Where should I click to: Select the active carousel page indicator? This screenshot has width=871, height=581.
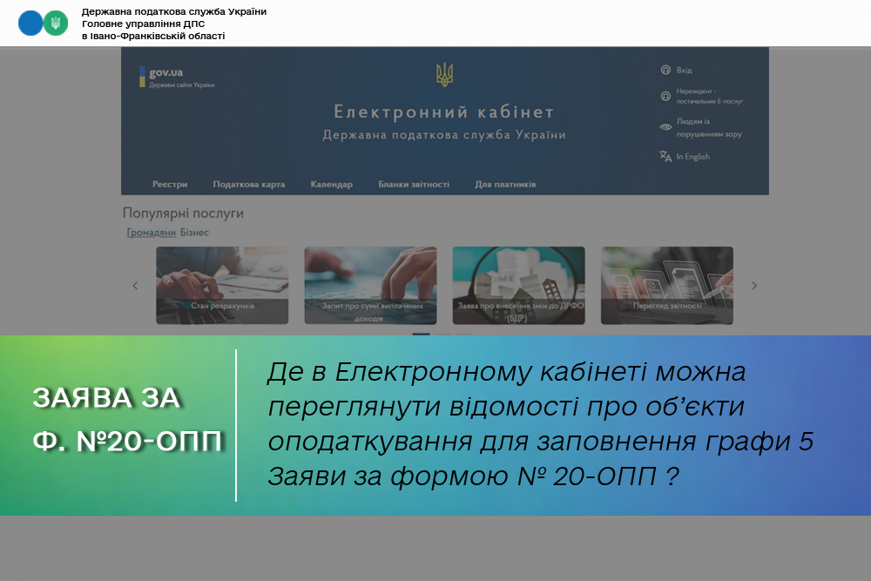click(421, 333)
